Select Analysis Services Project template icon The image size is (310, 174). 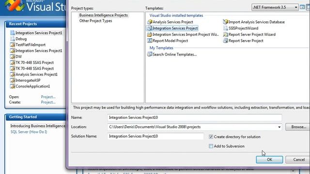pos(150,22)
